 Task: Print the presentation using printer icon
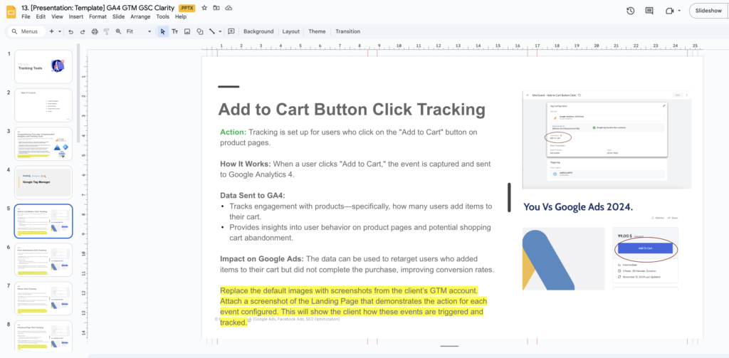(x=95, y=31)
